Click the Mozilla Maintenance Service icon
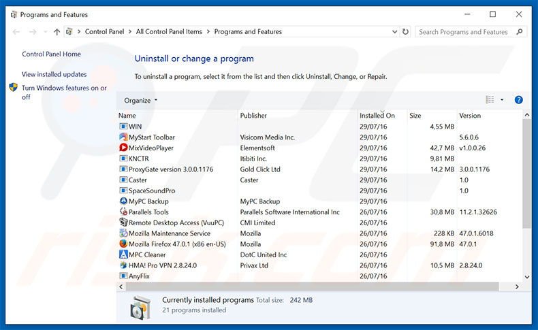This screenshot has height=330, width=538. pyautogui.click(x=123, y=233)
